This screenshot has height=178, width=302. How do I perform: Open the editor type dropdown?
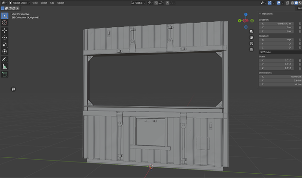pos(4,3)
